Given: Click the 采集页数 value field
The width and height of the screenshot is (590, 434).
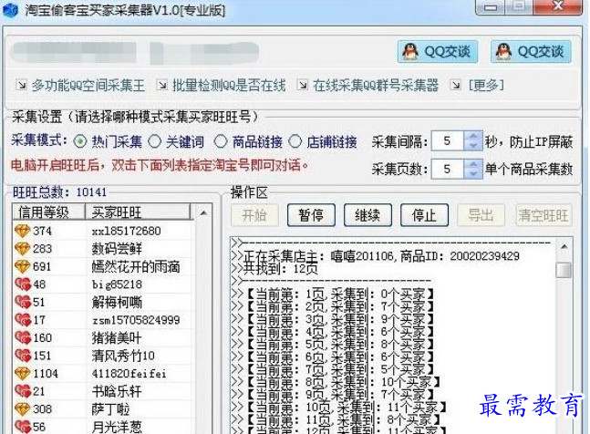Looking at the screenshot, I should click(x=448, y=169).
